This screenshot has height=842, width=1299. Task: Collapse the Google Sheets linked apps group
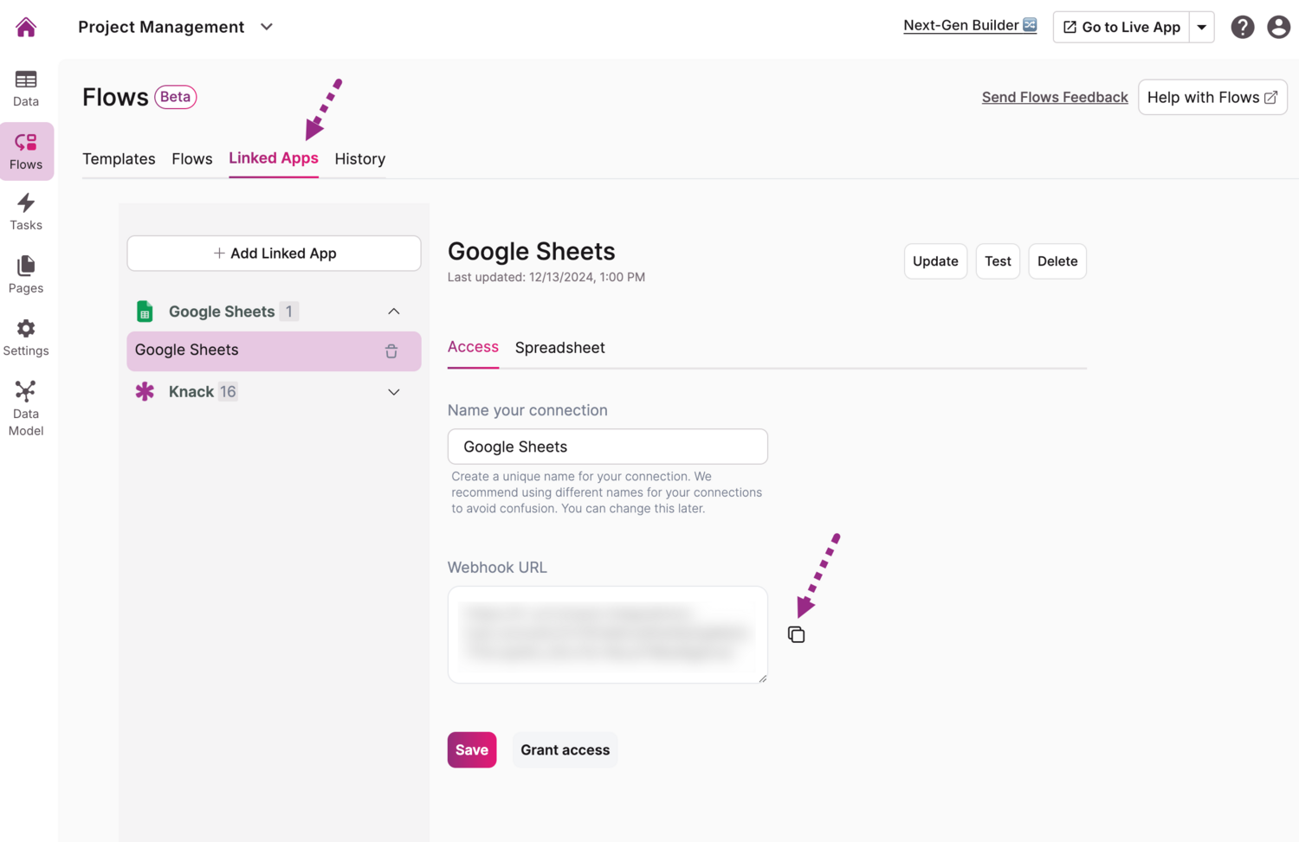pyautogui.click(x=394, y=312)
